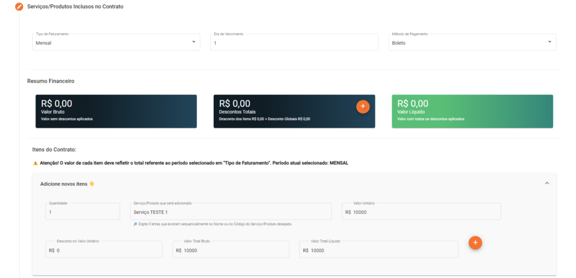Focus the Valor Total Bruto field
The height and width of the screenshot is (278, 576).
pos(231,250)
